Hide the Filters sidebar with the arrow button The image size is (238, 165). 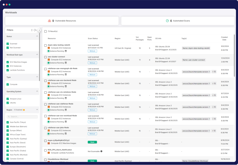coord(39,30)
